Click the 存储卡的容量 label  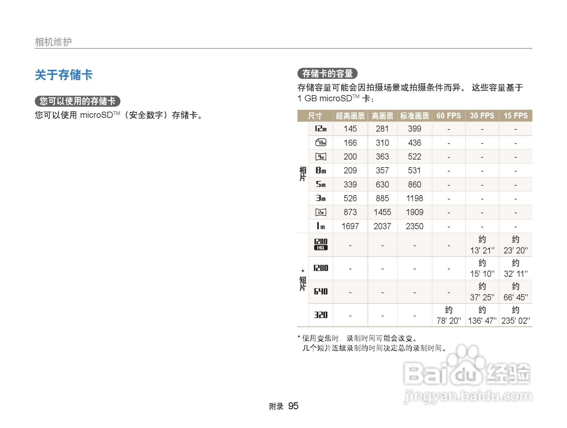pos(327,74)
